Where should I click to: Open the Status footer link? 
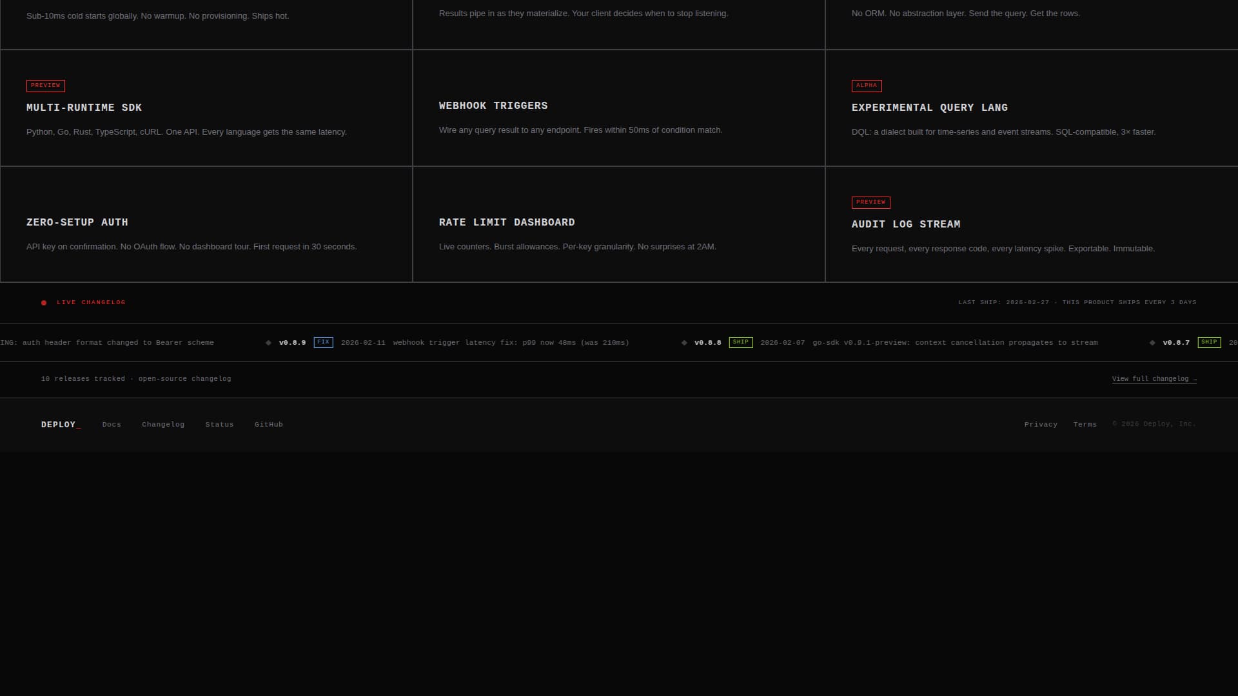click(219, 425)
